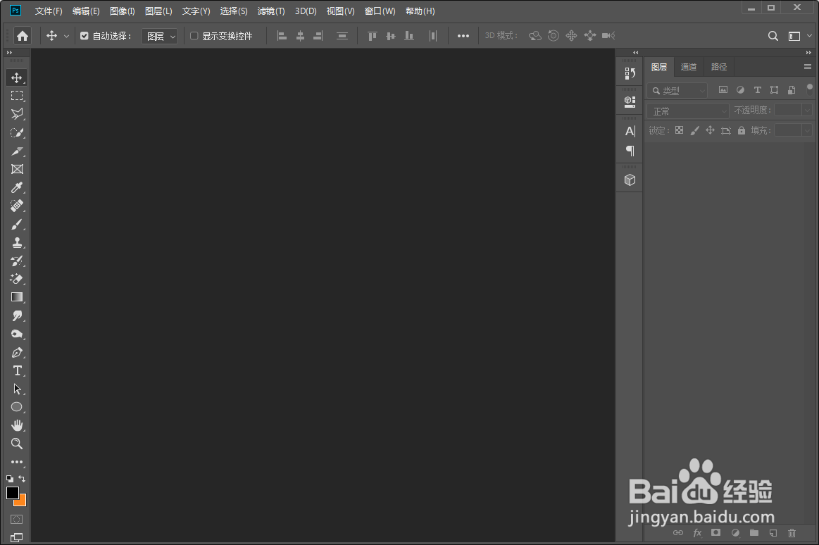Screen dimensions: 819x545
Task: Select the Eraser tool
Action: 17,280
